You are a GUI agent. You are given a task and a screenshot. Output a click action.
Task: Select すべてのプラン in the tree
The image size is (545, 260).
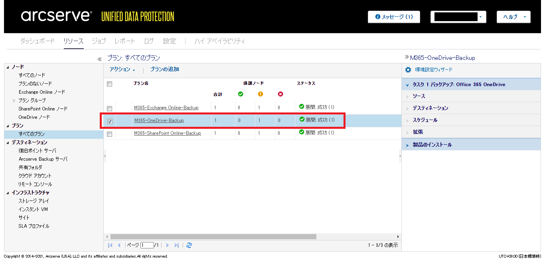[x=32, y=134]
